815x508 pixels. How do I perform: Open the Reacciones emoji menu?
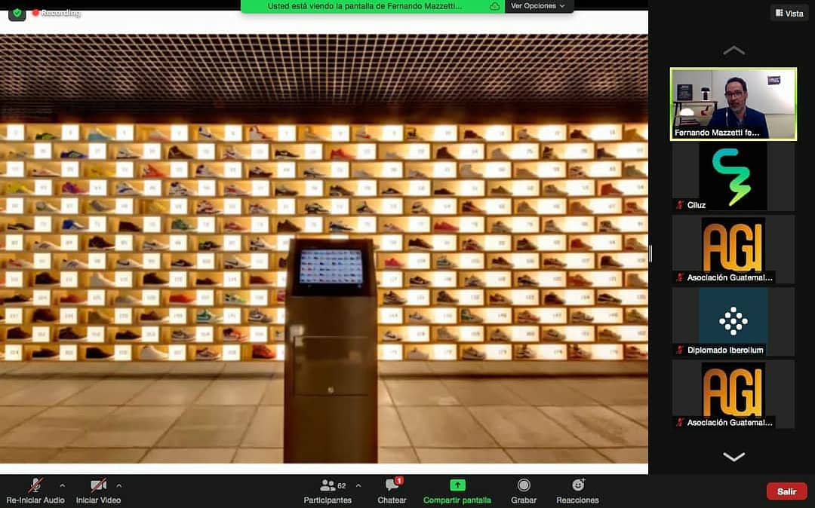click(x=578, y=486)
